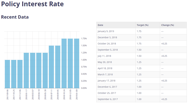Viewport: 188px width, 104px height.
Task: Click the chart bar for 2019-01-09
Action: click(x=77, y=63)
